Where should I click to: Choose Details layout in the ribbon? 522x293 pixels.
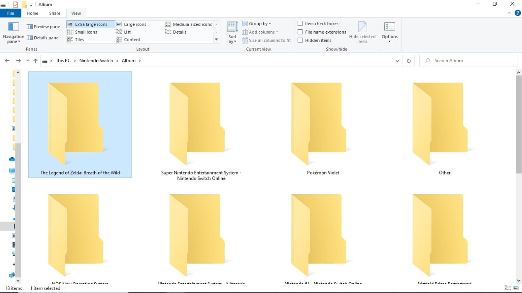point(176,32)
